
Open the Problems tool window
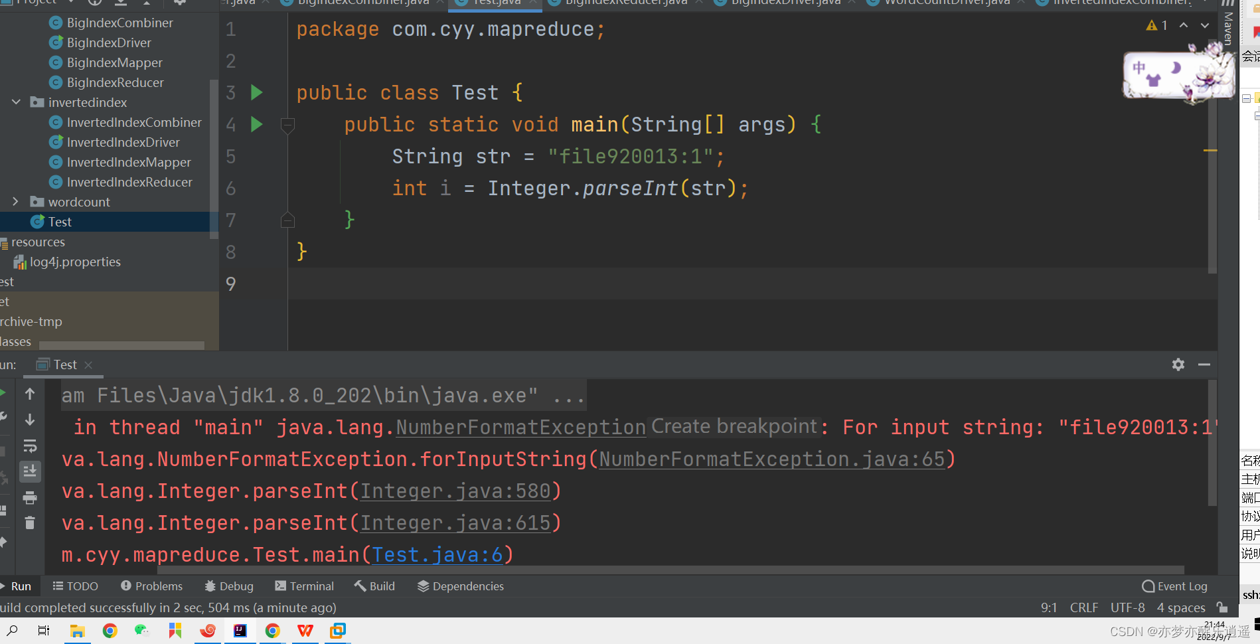click(x=151, y=586)
